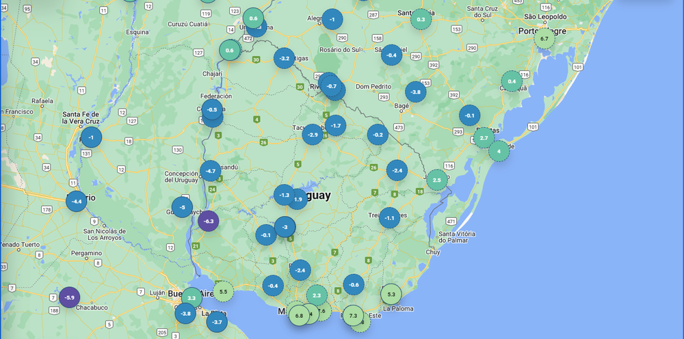
Task: Select the -3 temperature marker
Action: click(285, 227)
